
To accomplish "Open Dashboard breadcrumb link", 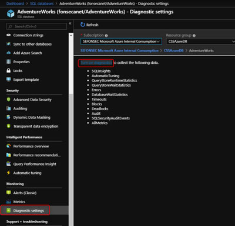I will pos(15,4).
